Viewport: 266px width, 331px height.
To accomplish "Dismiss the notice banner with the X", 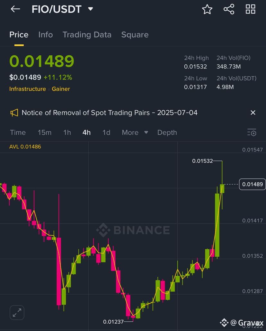I will coord(253,113).
